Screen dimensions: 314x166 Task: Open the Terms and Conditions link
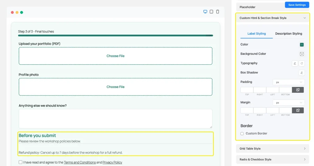click(80, 162)
